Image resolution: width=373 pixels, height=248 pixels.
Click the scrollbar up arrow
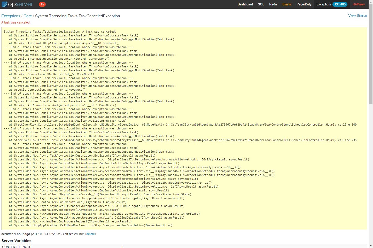tap(371, 2)
